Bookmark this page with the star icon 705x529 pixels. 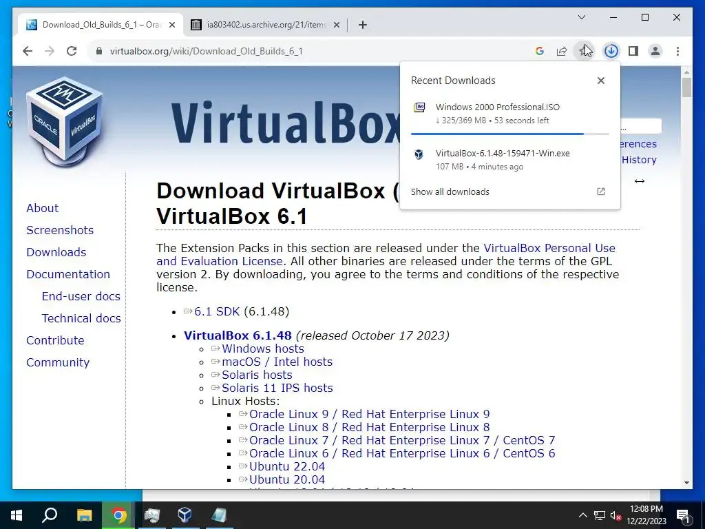583,51
